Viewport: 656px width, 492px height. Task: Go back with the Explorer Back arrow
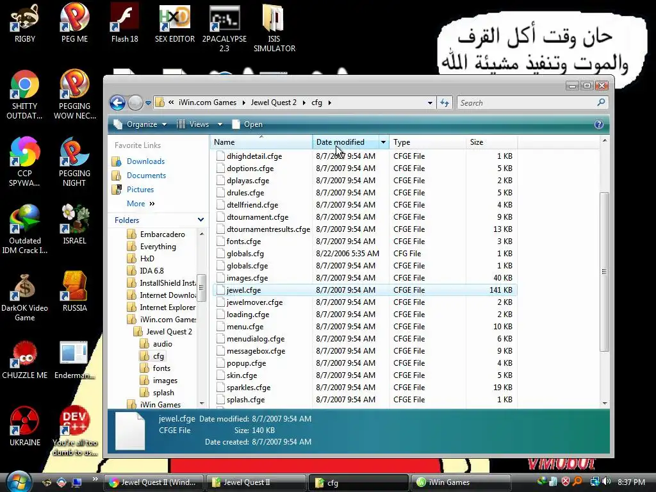(x=118, y=102)
